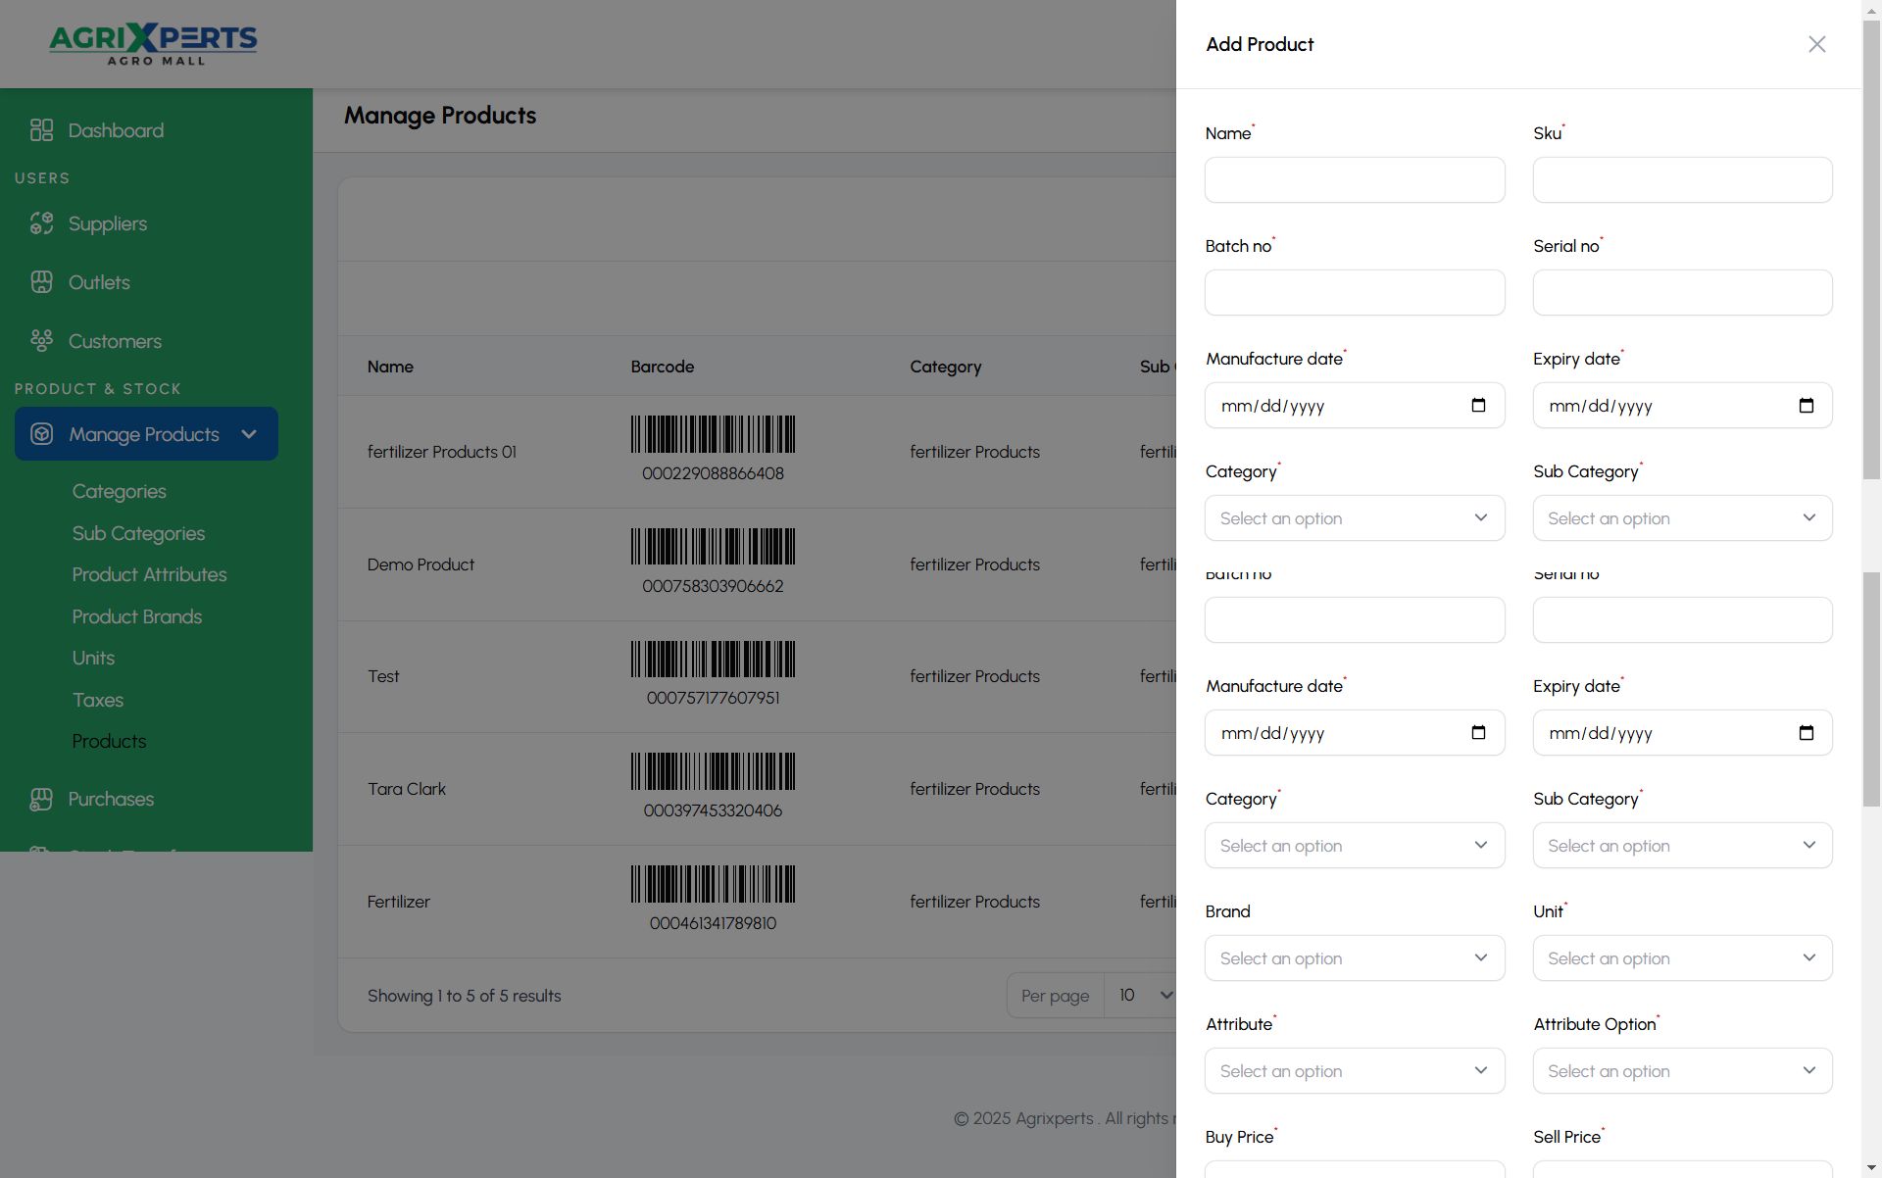Viewport: 1882px width, 1178px height.
Task: Click the Add Product panel title
Action: (x=1260, y=44)
